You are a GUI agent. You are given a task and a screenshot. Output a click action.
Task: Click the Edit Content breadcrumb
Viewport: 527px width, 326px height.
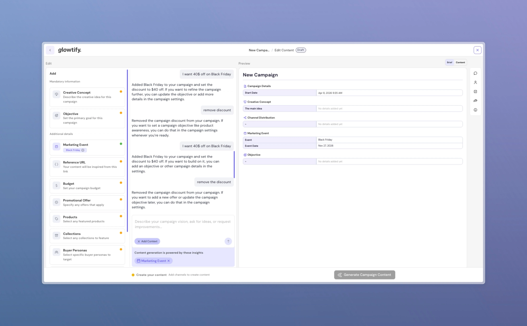284,50
